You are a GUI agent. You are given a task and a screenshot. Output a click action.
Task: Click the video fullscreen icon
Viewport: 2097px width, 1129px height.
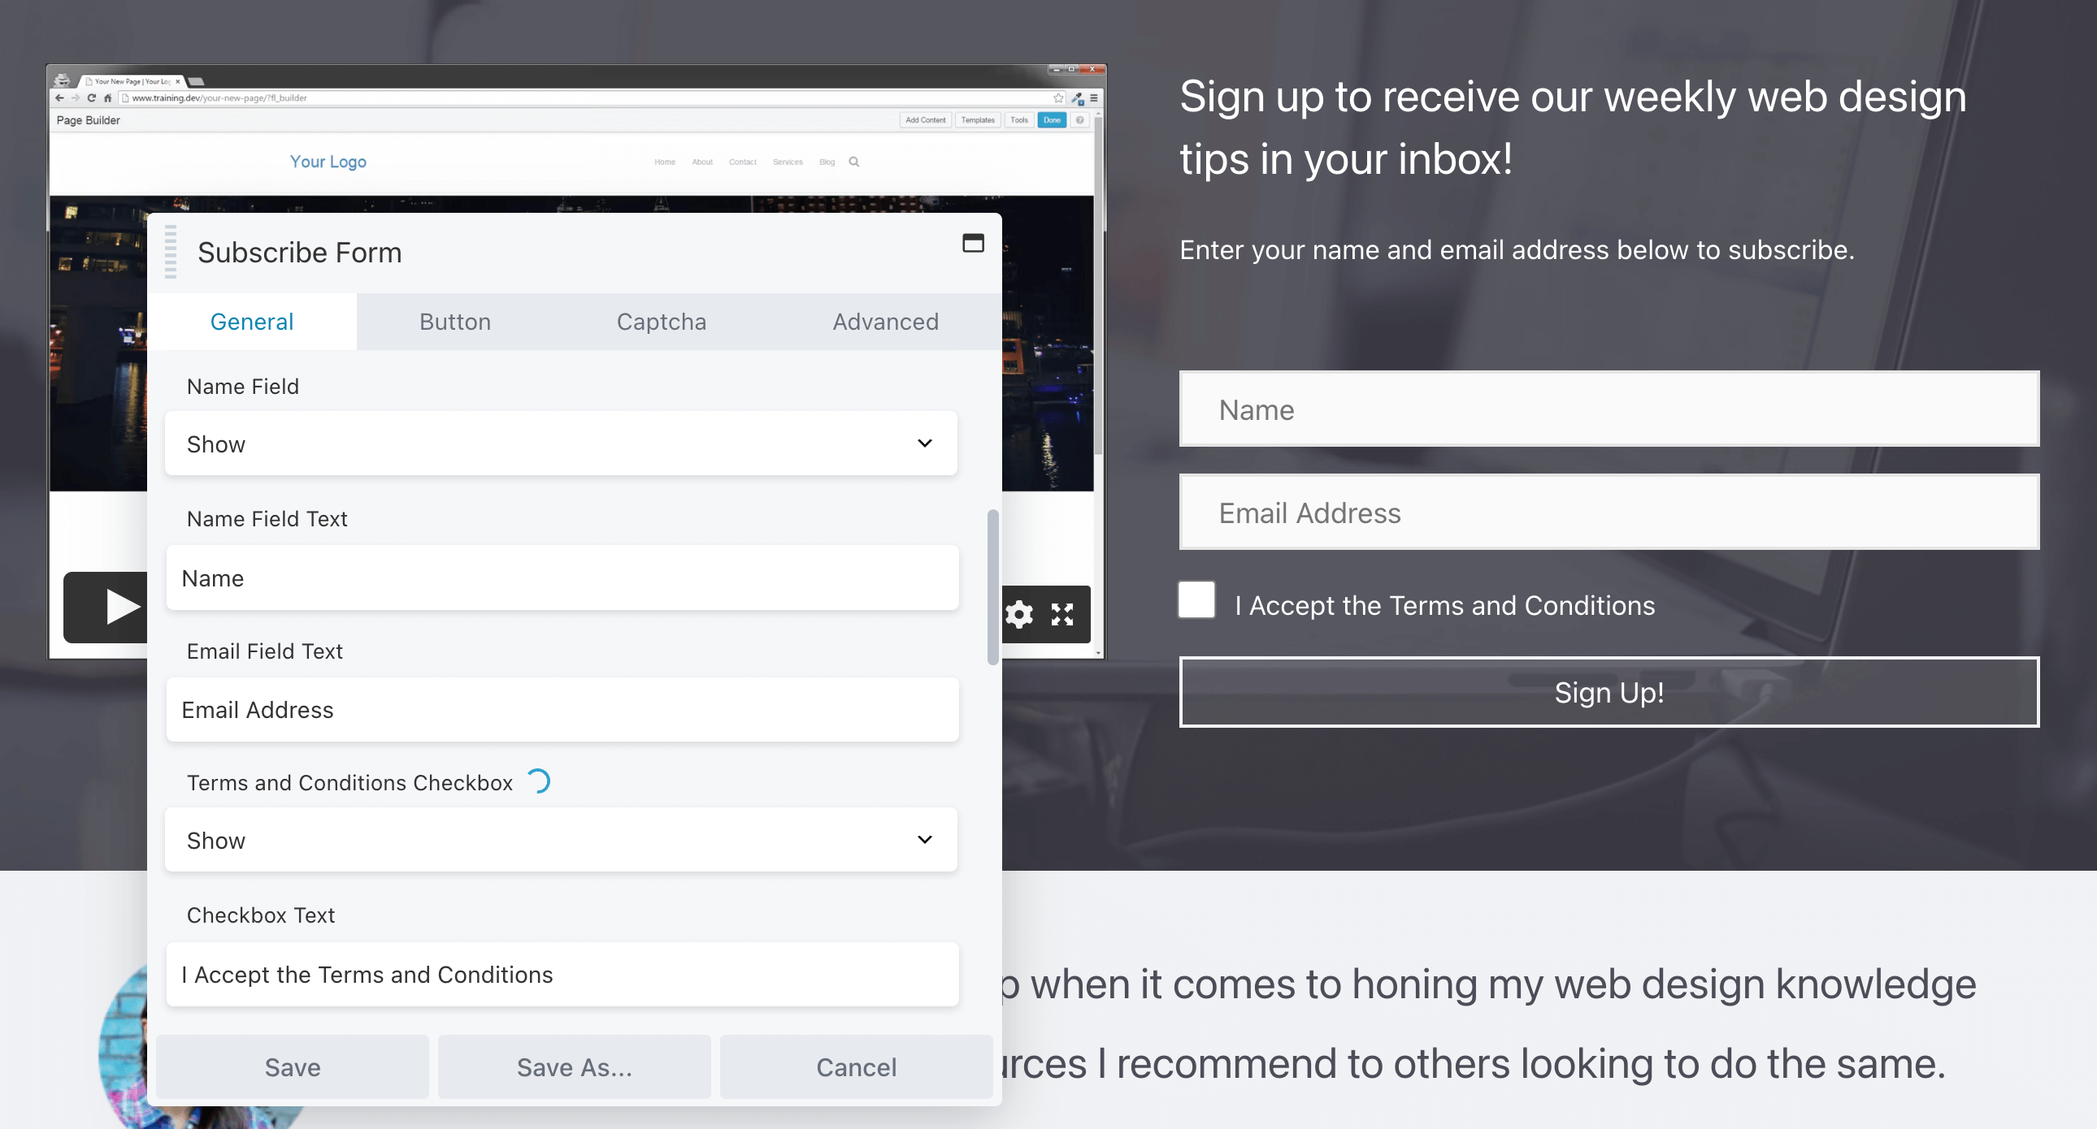[x=1062, y=614]
